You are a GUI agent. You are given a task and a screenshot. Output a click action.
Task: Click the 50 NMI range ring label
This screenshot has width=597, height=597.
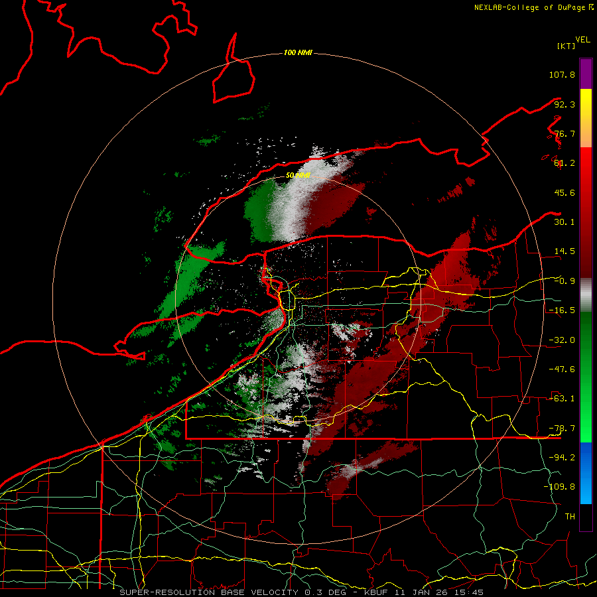coord(298,176)
